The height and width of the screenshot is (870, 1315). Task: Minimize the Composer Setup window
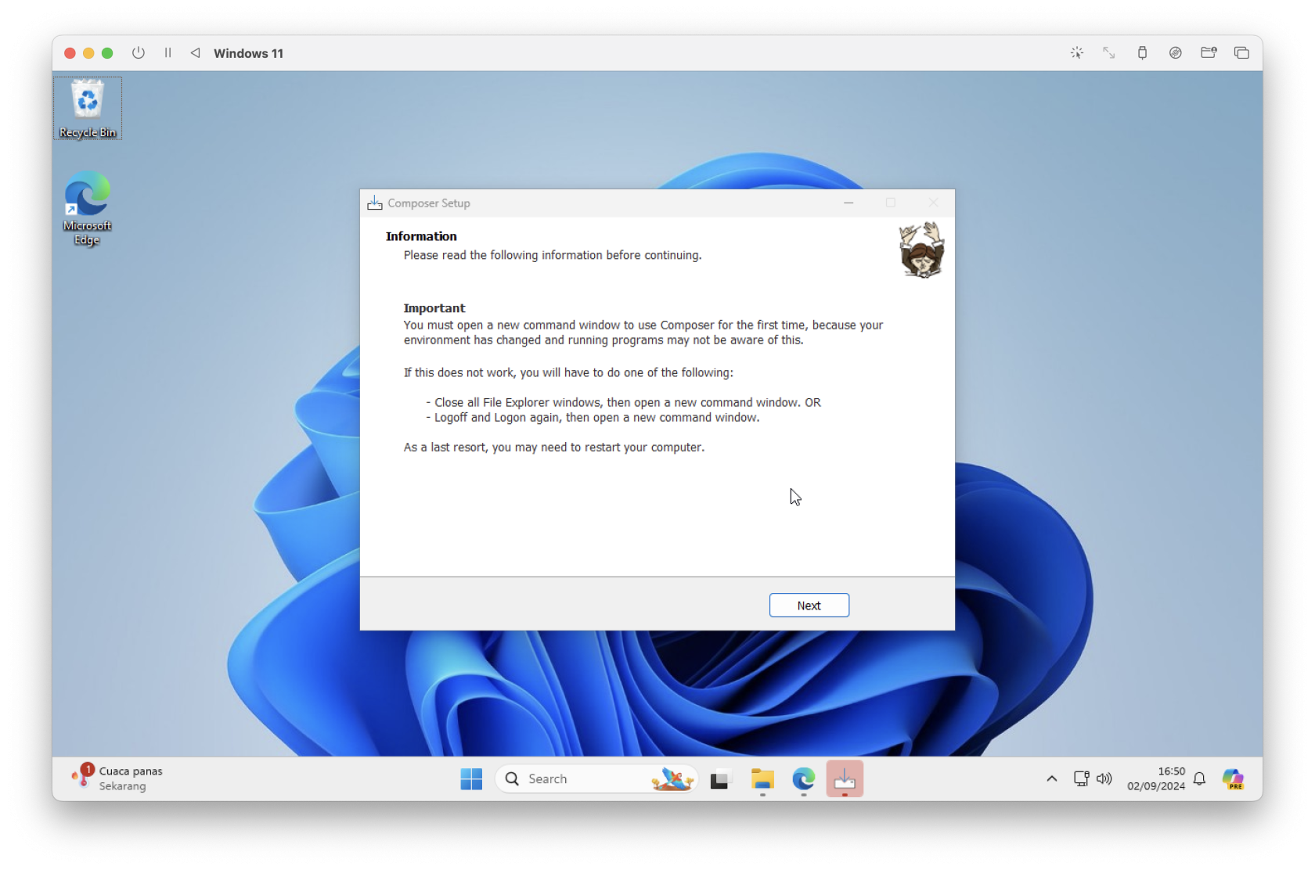(x=848, y=203)
